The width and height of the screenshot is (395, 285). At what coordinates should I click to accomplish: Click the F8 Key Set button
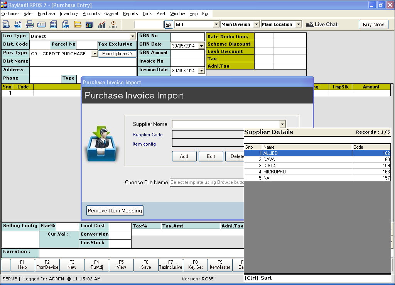point(195,265)
